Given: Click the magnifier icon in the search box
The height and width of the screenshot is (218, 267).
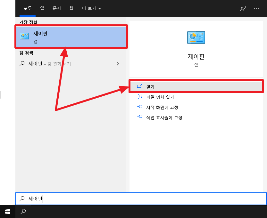Looking at the screenshot, I should pos(22,198).
